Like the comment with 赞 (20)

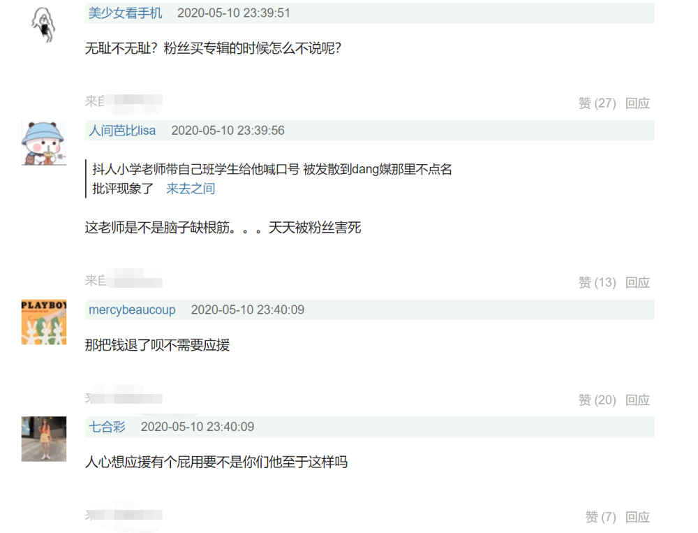[x=597, y=400]
